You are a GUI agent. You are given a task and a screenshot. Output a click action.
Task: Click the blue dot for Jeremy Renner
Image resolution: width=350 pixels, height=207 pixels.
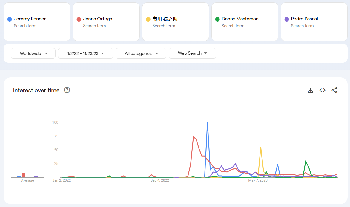(9, 19)
